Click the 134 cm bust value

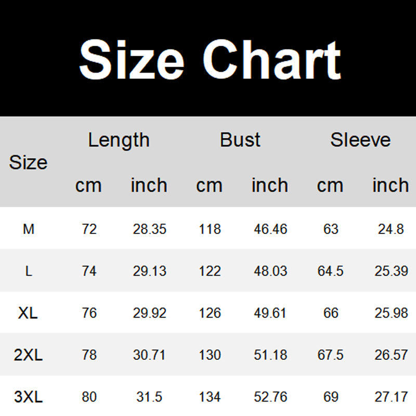point(210,397)
